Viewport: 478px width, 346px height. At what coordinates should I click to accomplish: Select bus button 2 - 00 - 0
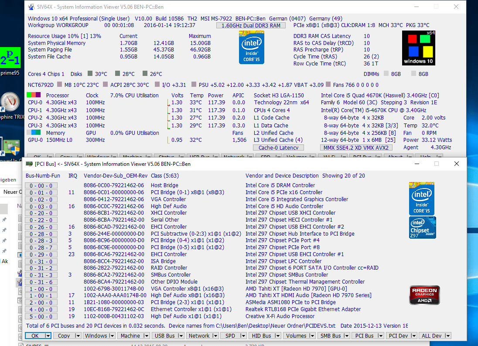pyautogui.click(x=41, y=303)
